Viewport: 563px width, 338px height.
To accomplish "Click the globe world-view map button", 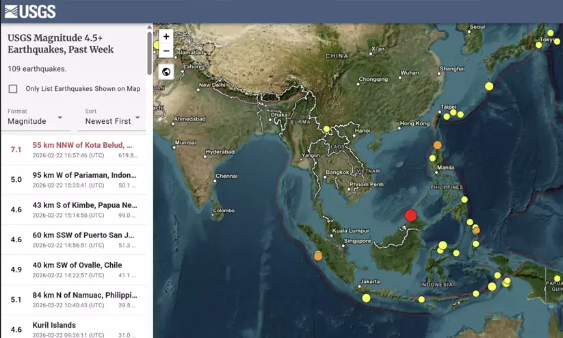I will pyautogui.click(x=166, y=72).
